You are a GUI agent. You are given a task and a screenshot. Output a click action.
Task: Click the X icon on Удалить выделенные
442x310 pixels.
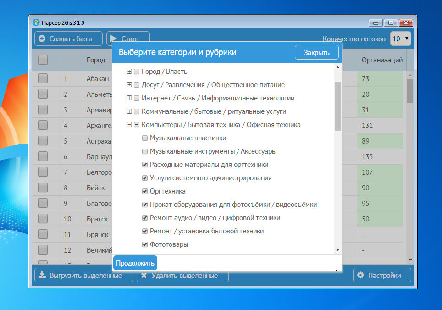pos(144,276)
